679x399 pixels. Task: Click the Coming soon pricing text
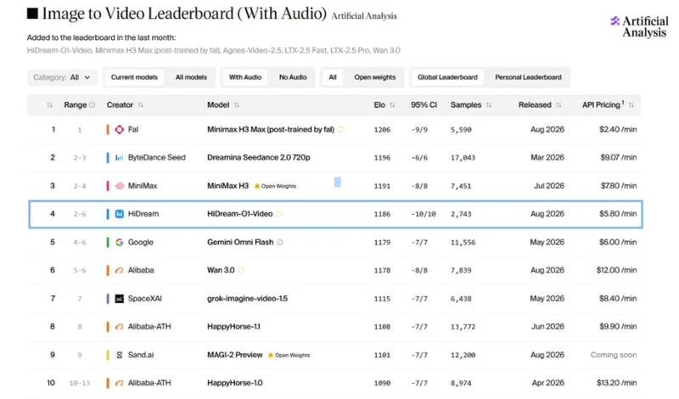point(614,355)
